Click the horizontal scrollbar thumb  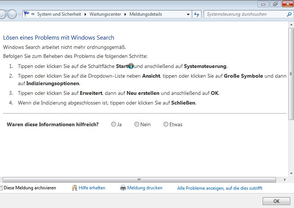click(x=139, y=180)
